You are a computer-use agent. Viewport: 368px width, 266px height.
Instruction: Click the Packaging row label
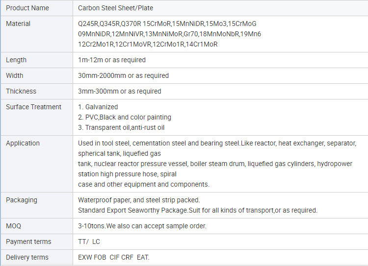pos(22,200)
